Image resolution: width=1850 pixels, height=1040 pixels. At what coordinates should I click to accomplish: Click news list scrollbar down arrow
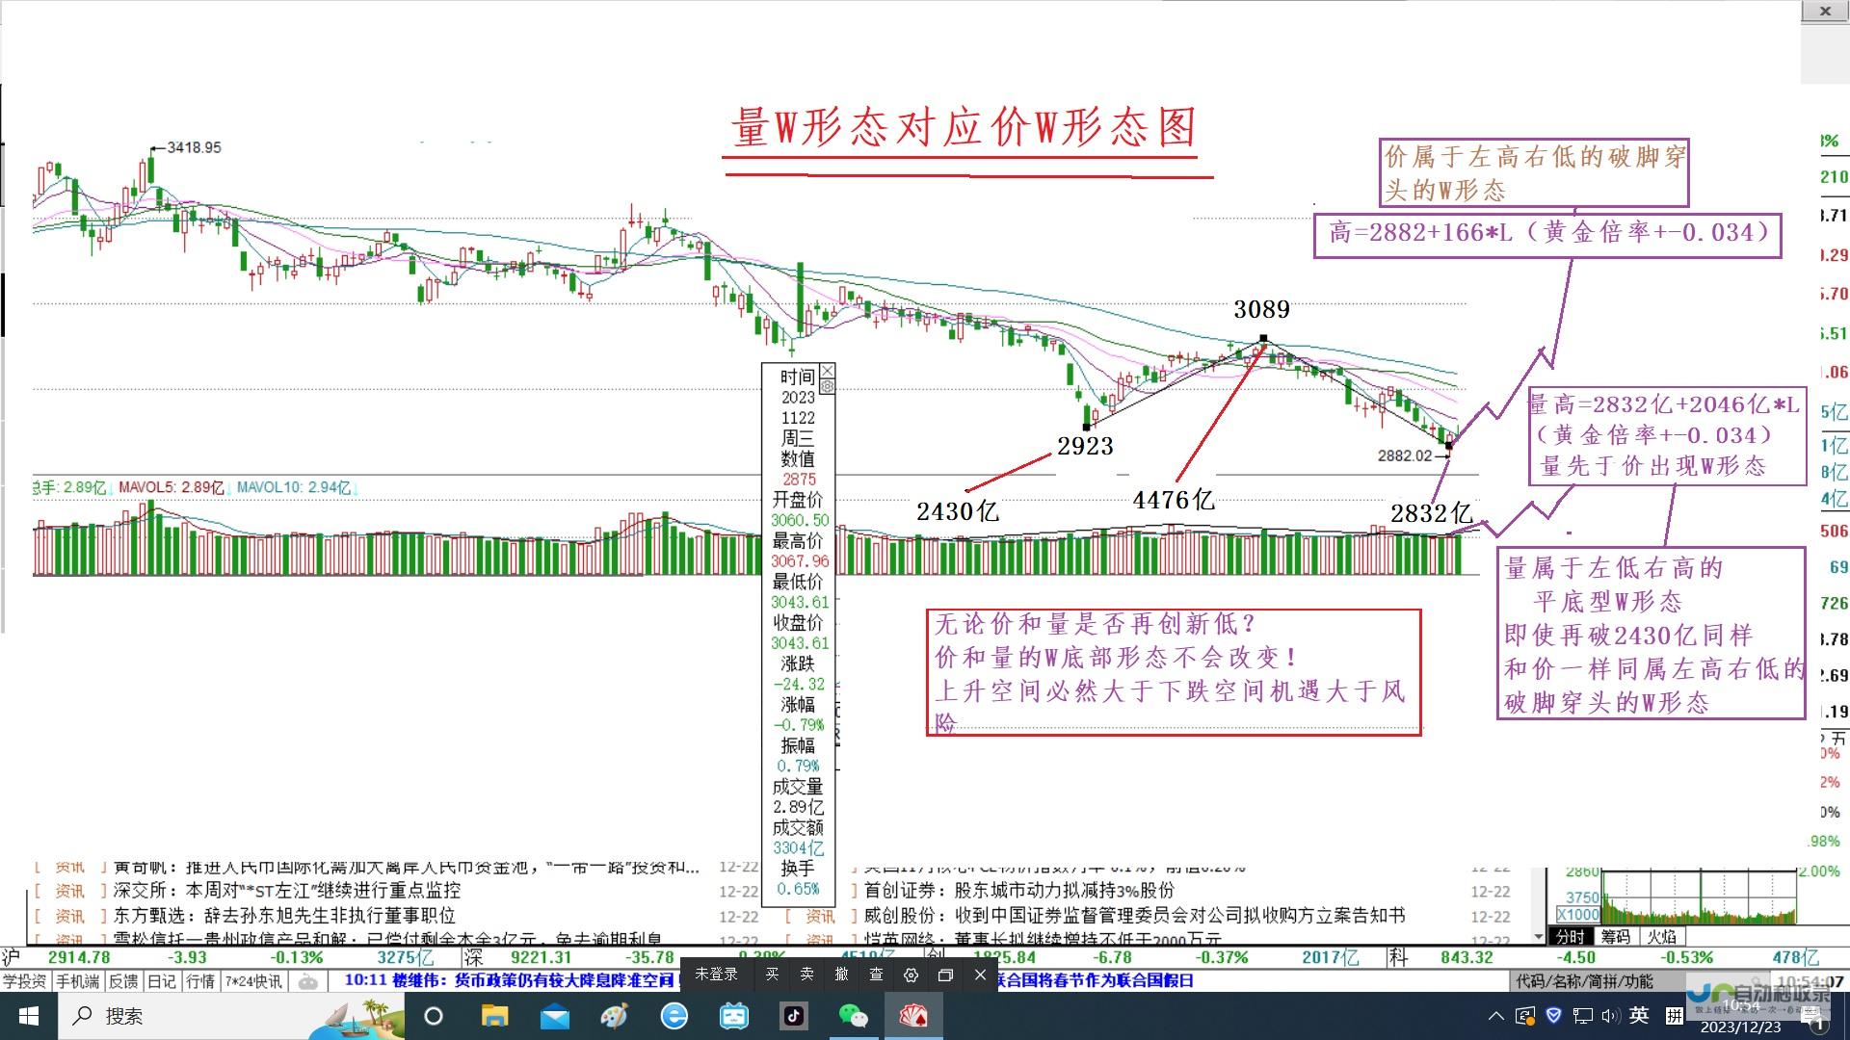[1538, 936]
